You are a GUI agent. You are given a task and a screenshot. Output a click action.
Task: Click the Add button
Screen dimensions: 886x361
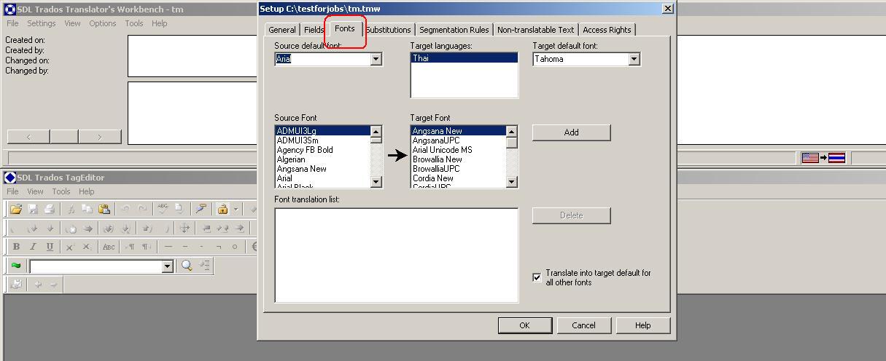[572, 132]
